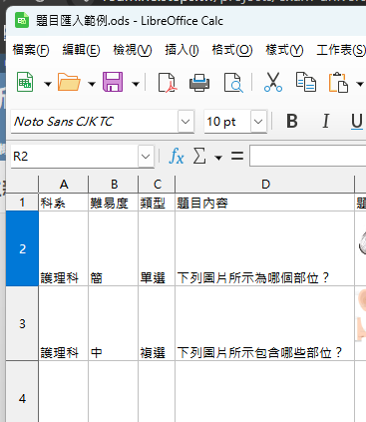366x422 pixels.
Task: Click cell containing 簡
Action: (114, 248)
